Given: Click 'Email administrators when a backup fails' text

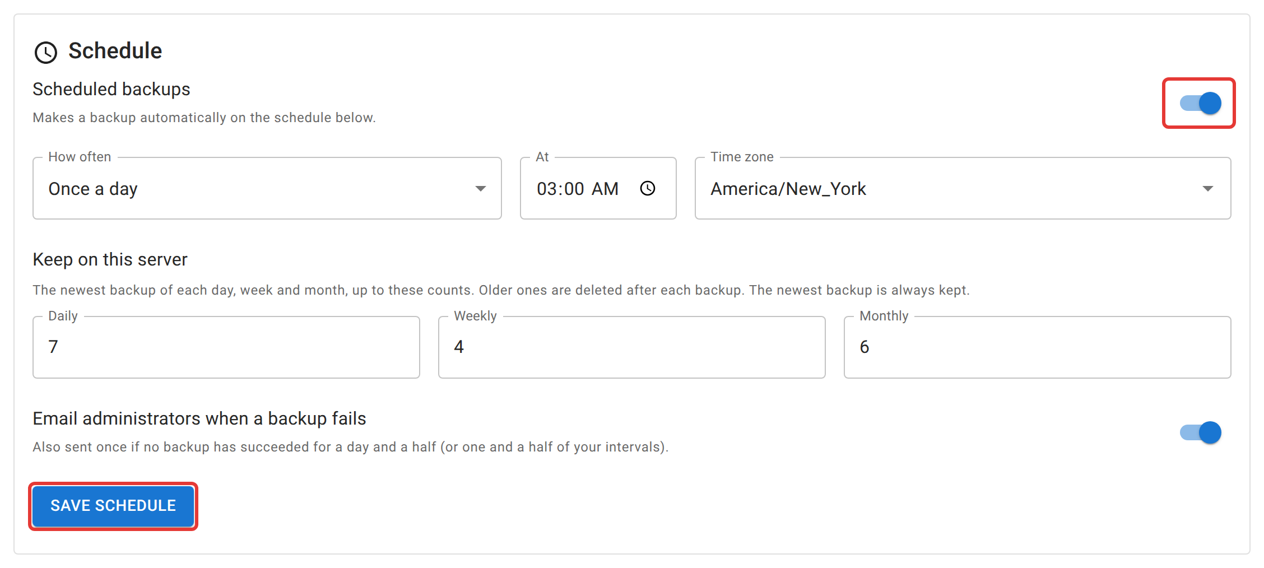Looking at the screenshot, I should [199, 418].
